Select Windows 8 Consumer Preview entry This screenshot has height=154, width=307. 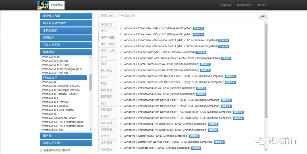click(61, 86)
